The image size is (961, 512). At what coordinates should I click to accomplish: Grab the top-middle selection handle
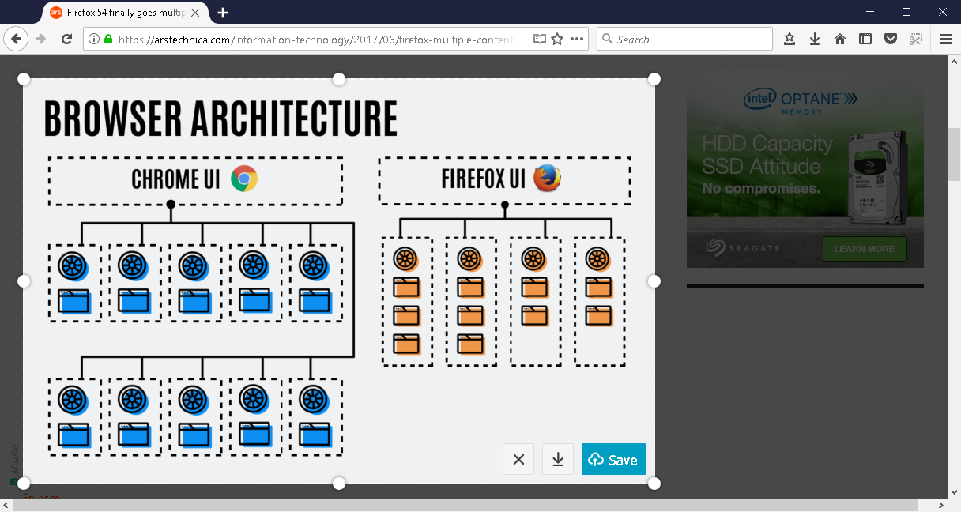click(339, 79)
